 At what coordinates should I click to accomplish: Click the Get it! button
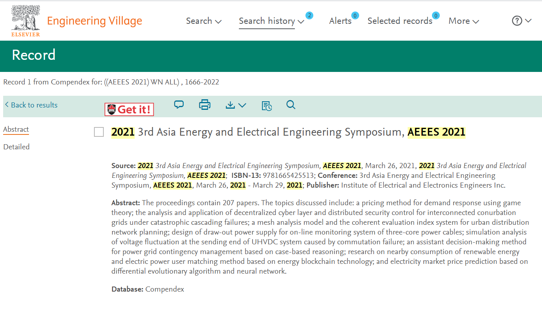[x=129, y=109]
